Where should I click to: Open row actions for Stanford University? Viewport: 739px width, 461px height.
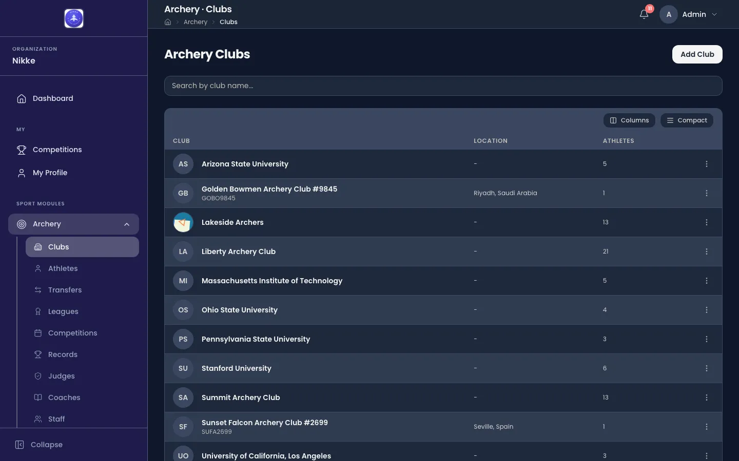click(707, 368)
